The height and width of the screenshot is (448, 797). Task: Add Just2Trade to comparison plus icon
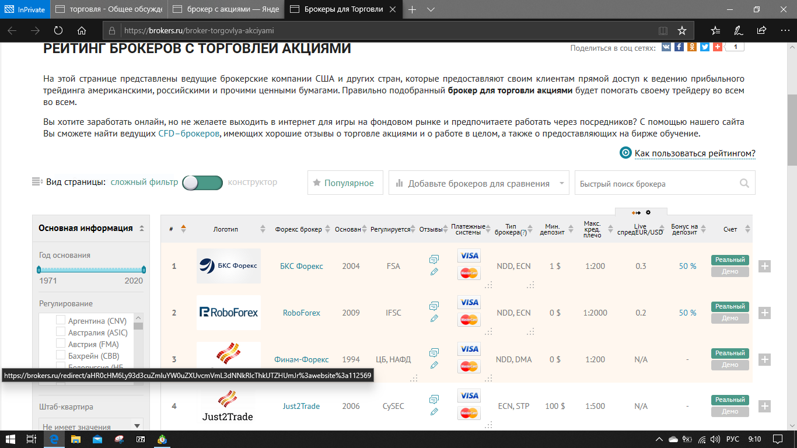coord(765,406)
